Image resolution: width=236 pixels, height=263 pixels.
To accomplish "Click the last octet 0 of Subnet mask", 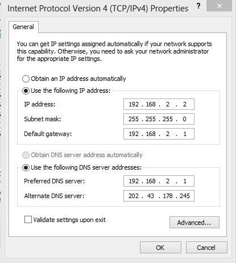I will (184, 119).
